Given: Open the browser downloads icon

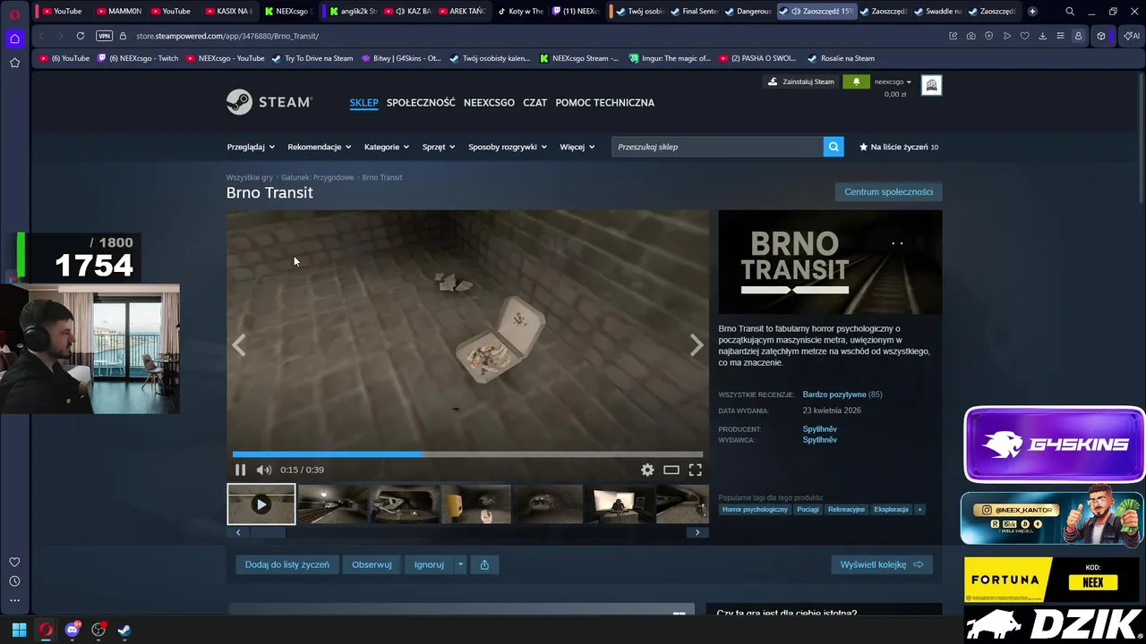Looking at the screenshot, I should pyautogui.click(x=1043, y=36).
